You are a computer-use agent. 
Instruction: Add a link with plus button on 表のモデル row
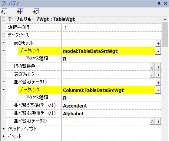158,44
